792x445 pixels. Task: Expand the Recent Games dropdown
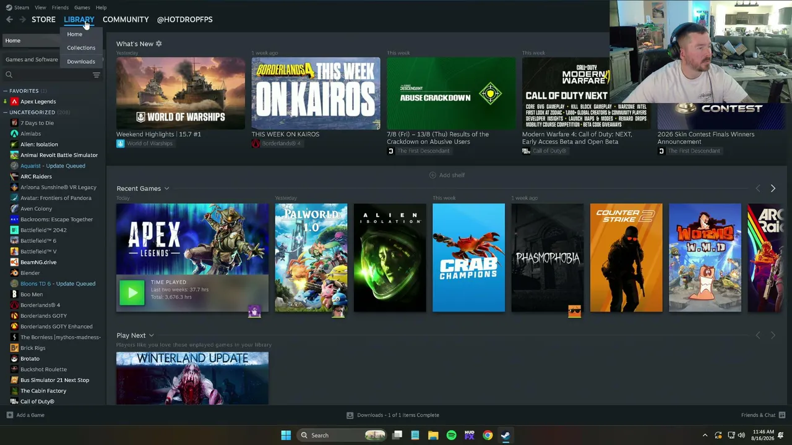click(166, 189)
